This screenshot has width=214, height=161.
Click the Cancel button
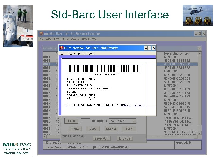point(111,129)
